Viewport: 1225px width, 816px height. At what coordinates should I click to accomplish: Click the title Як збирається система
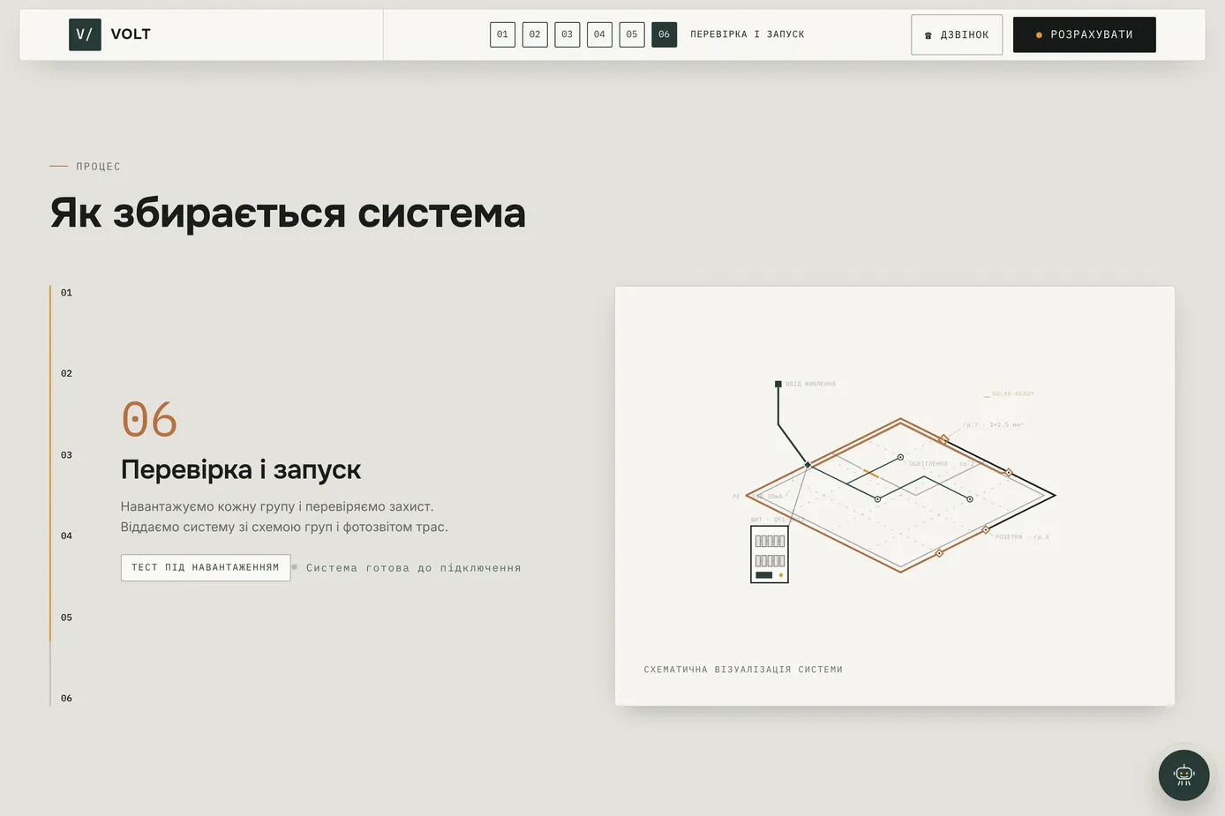[x=288, y=213]
